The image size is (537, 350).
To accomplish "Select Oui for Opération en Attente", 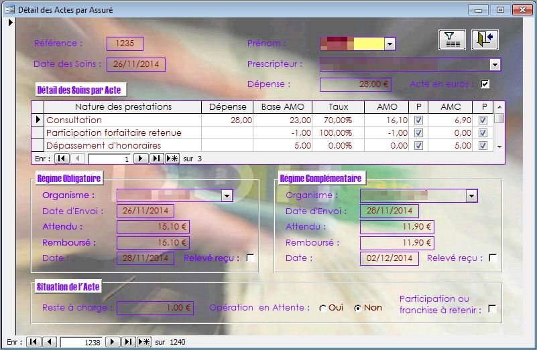I will 323,309.
